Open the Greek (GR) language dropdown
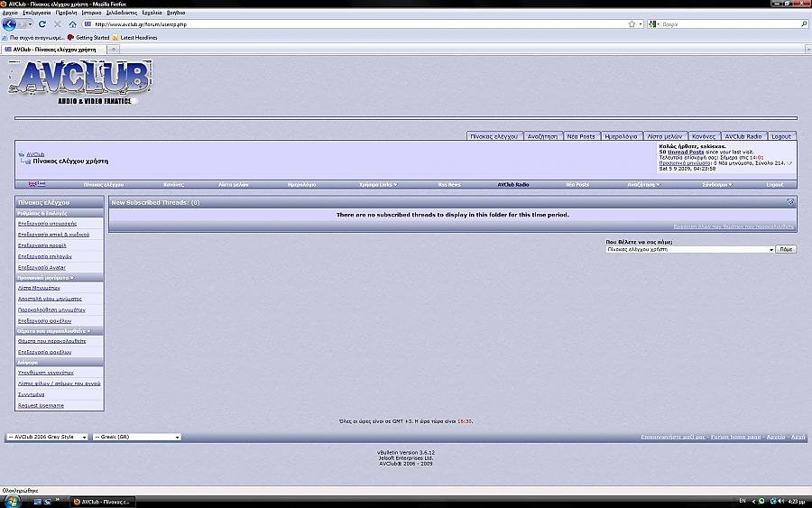Screen dimensions: 812x508 [x=136, y=437]
